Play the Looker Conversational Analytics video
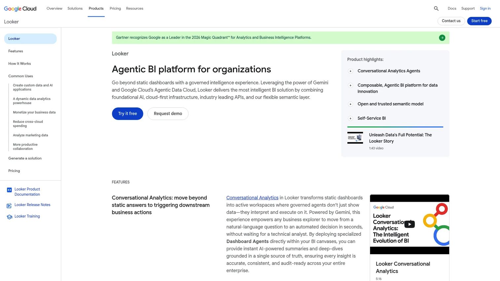Screen dimensions: 500x281 pyautogui.click(x=410, y=224)
